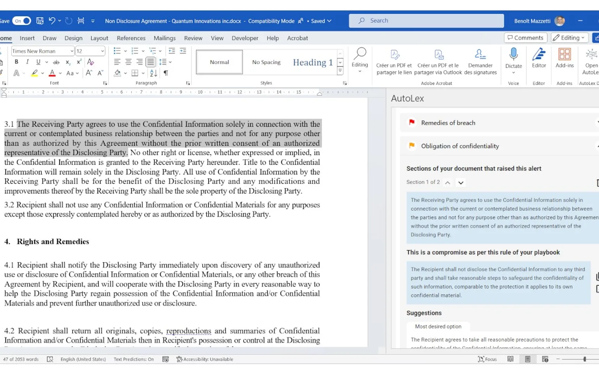
Task: Toggle the AutoSave switch off
Action: coord(21,21)
